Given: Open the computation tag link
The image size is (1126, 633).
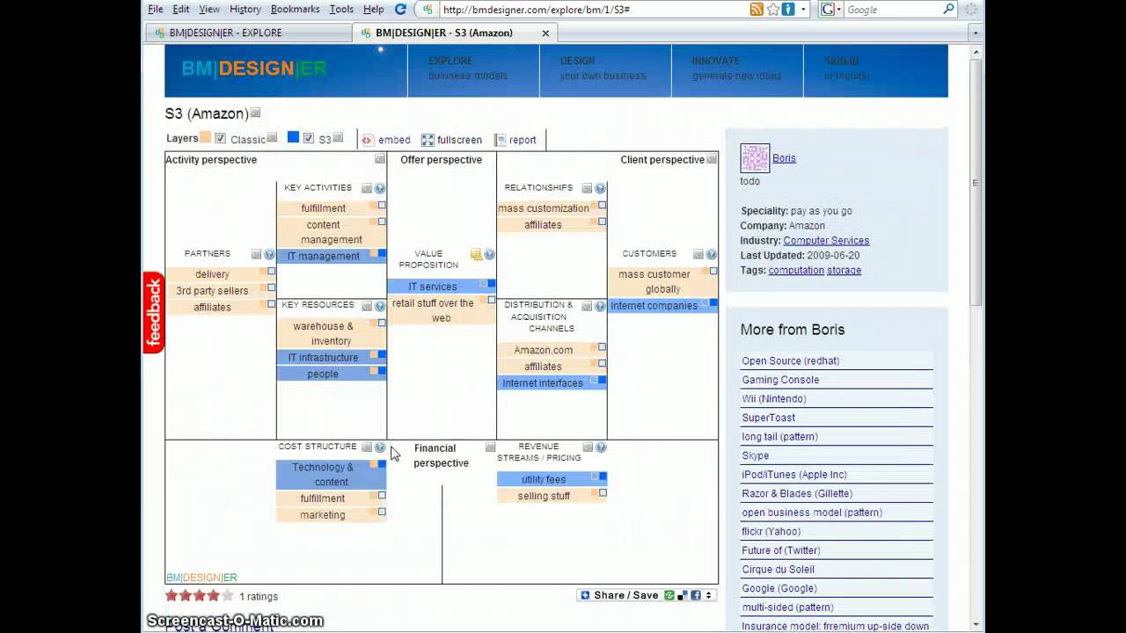Looking at the screenshot, I should [796, 271].
